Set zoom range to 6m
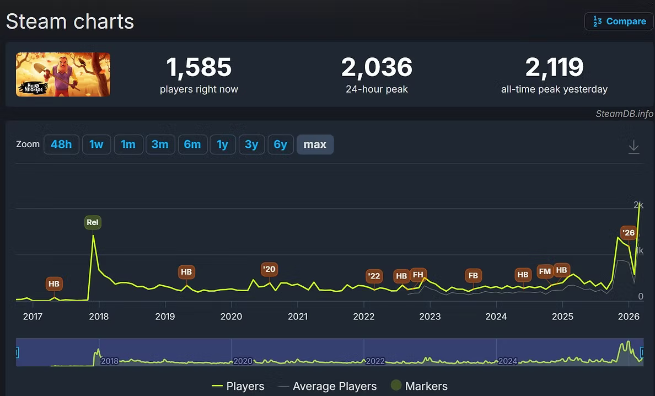655x396 pixels. click(x=192, y=145)
